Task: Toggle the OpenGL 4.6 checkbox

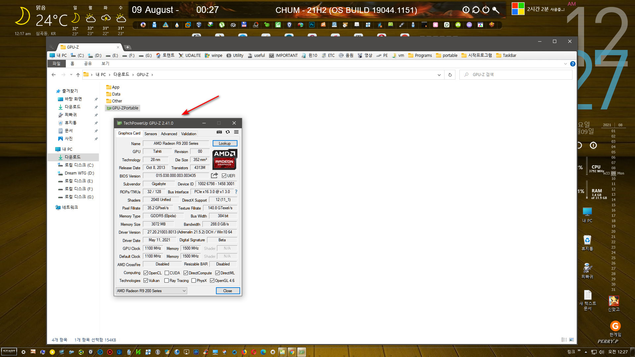Action: pos(212,281)
